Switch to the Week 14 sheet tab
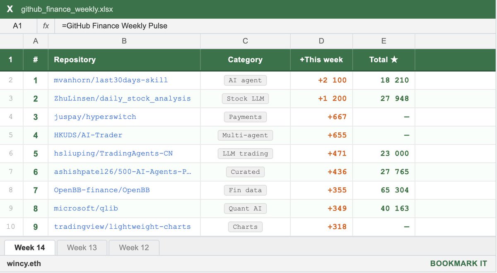 point(30,247)
